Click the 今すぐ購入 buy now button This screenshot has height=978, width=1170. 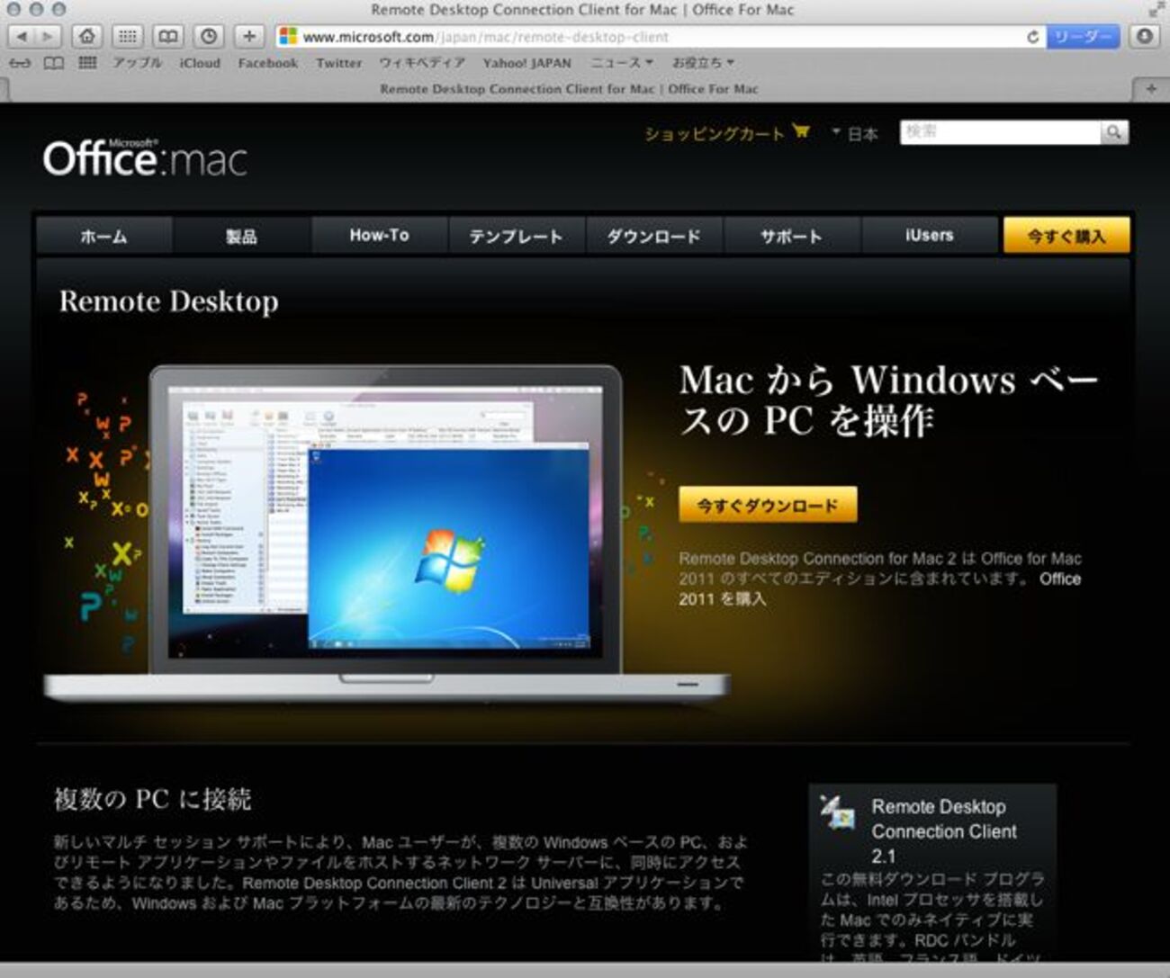point(1066,236)
